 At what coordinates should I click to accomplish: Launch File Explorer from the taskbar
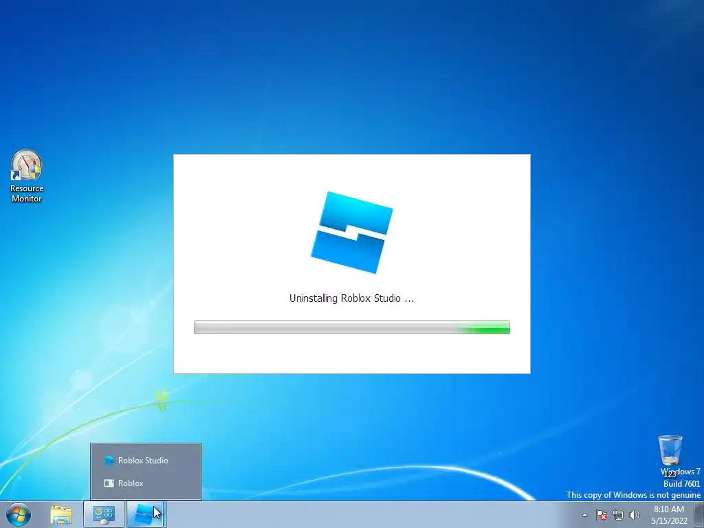[x=61, y=515]
